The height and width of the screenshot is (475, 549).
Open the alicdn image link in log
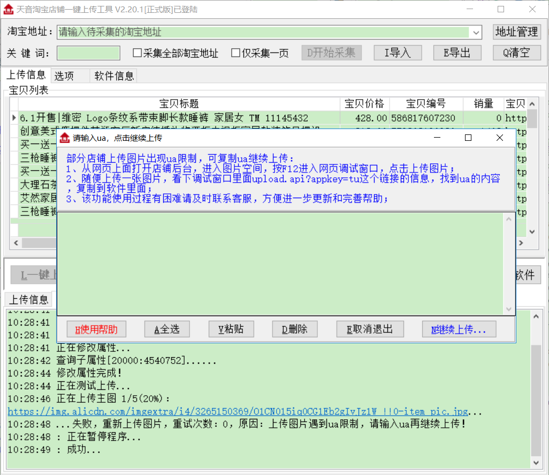238,412
